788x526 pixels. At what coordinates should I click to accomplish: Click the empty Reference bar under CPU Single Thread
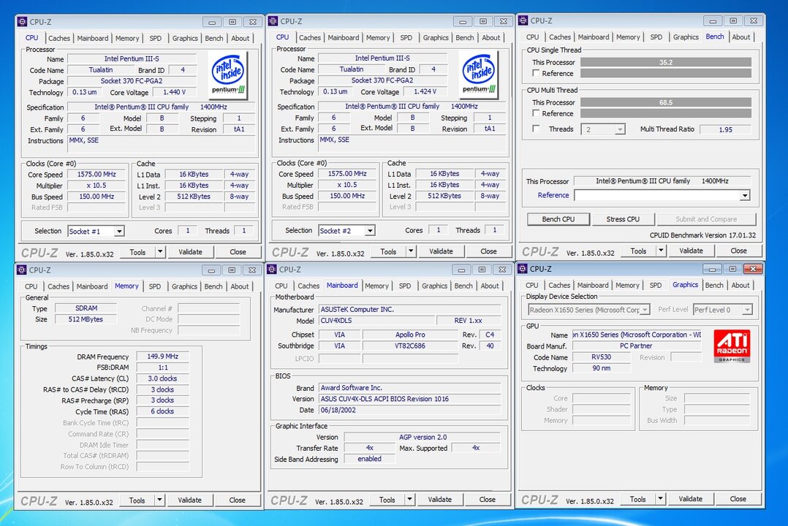[665, 73]
